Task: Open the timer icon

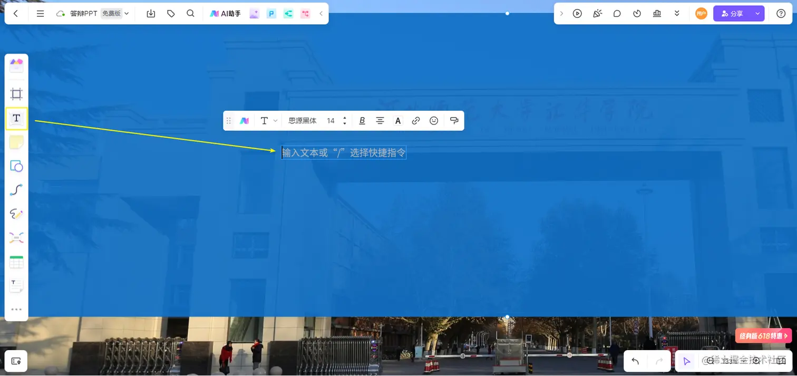Action: point(637,14)
